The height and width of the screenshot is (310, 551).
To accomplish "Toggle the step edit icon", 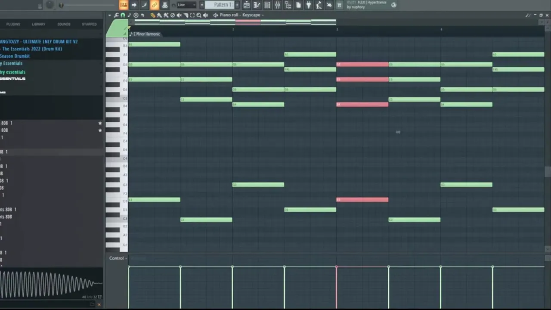I will point(144,5).
